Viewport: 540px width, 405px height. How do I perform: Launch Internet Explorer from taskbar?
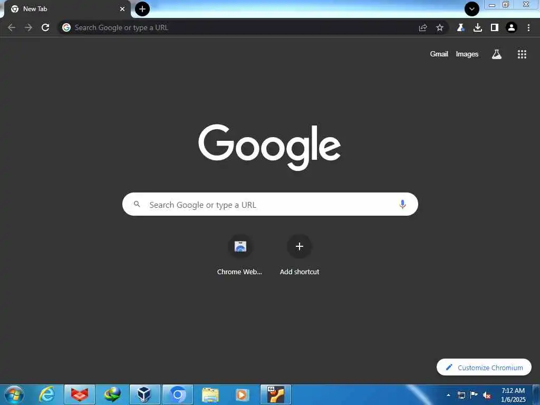(47, 394)
